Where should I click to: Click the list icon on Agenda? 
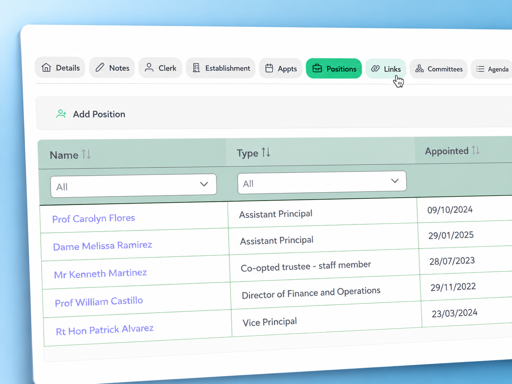480,69
